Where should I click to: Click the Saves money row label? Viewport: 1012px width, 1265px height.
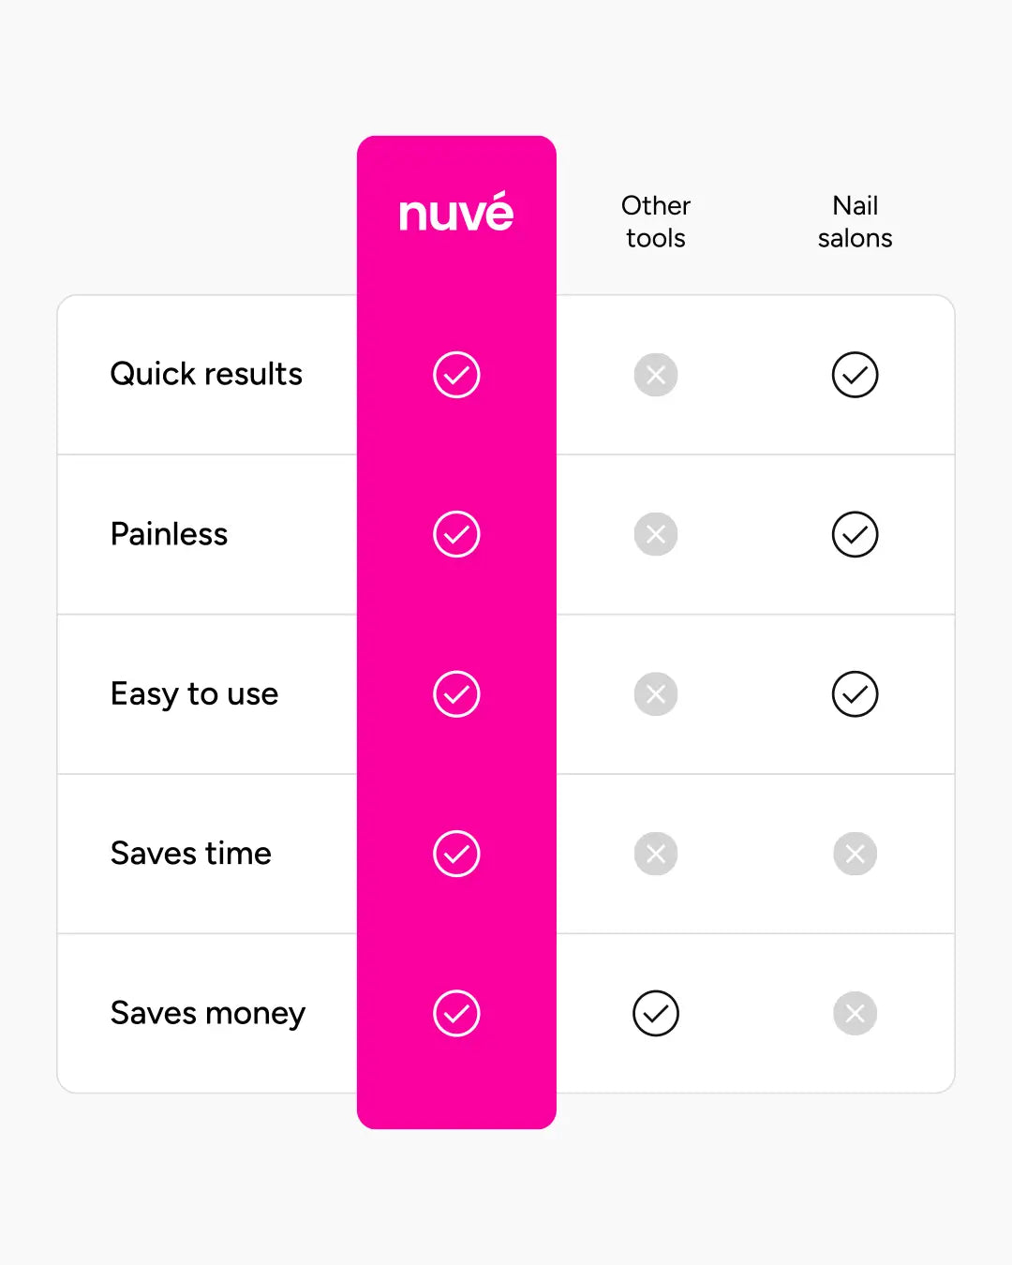click(208, 1013)
